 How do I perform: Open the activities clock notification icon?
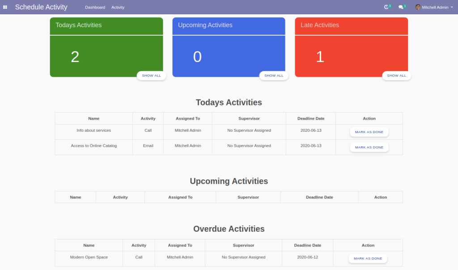(x=386, y=7)
